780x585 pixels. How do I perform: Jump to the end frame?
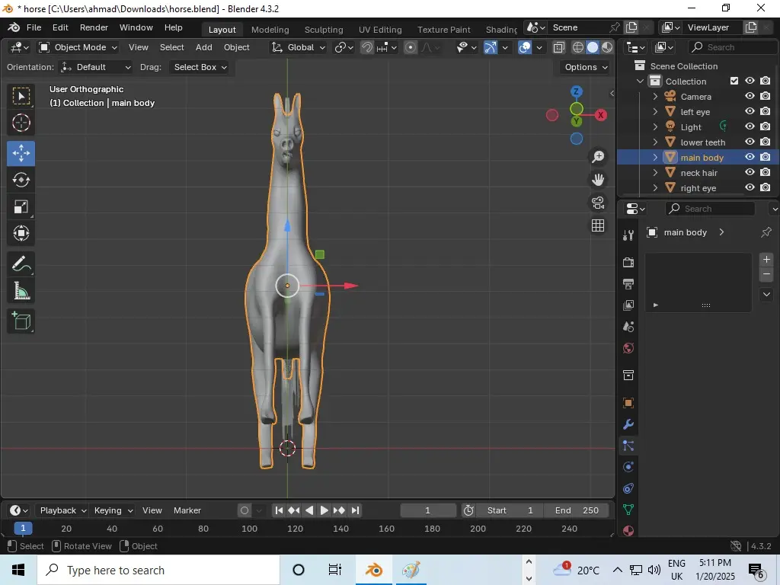pyautogui.click(x=355, y=510)
